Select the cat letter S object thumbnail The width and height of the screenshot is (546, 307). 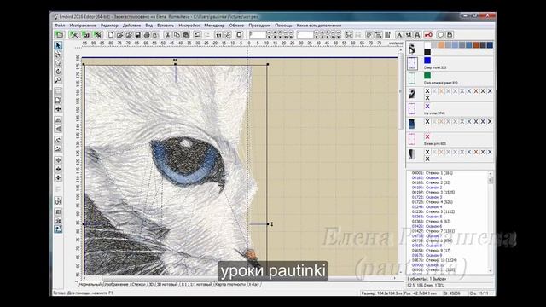(x=412, y=49)
